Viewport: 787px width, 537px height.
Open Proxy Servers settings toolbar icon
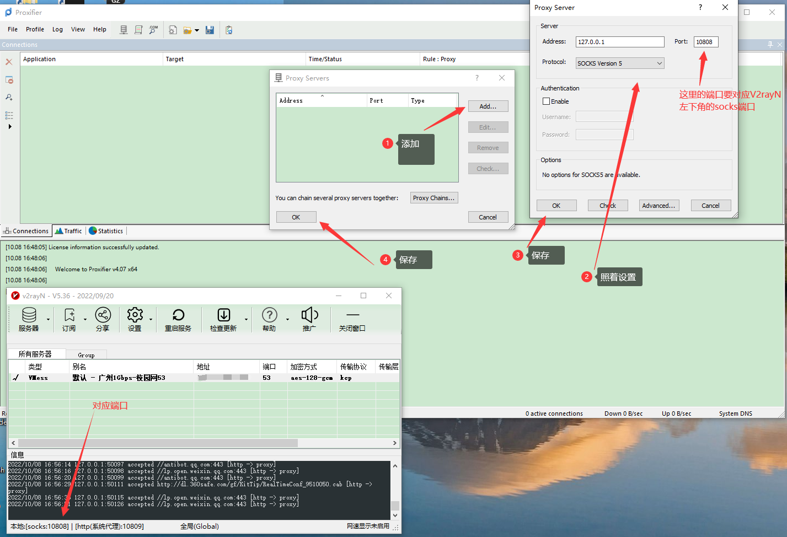click(124, 30)
